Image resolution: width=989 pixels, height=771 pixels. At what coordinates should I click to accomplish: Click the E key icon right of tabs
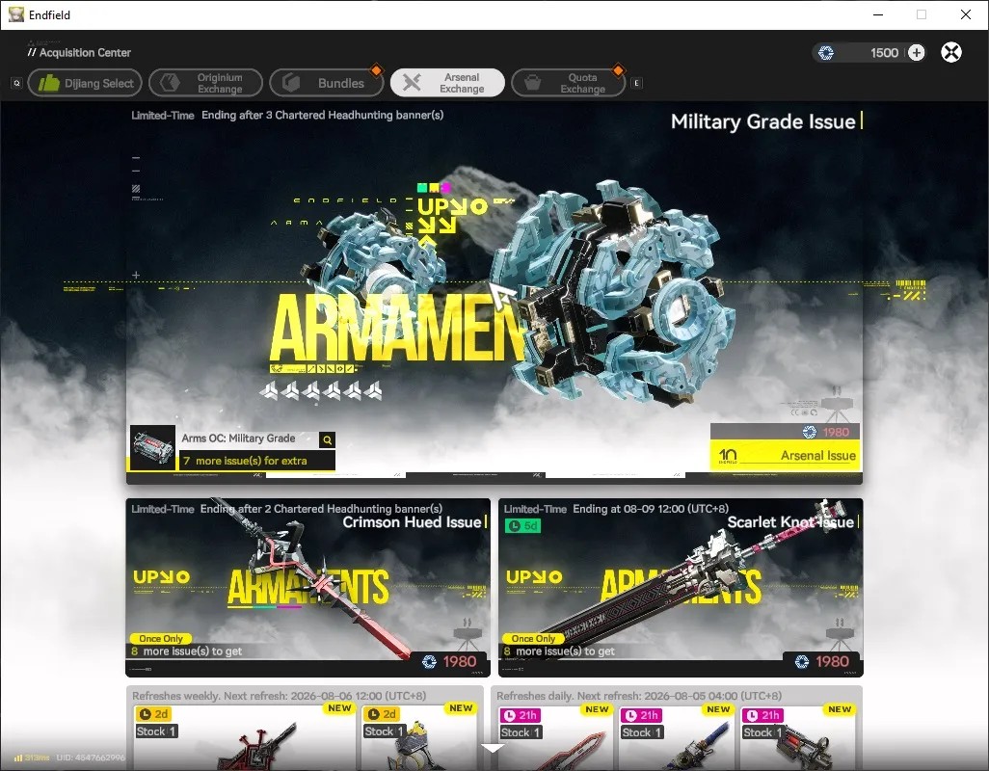coord(636,83)
